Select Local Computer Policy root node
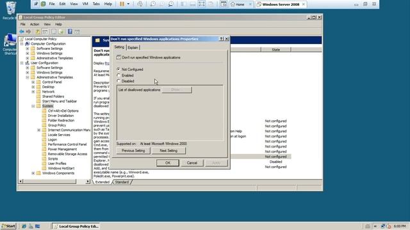 [40, 39]
